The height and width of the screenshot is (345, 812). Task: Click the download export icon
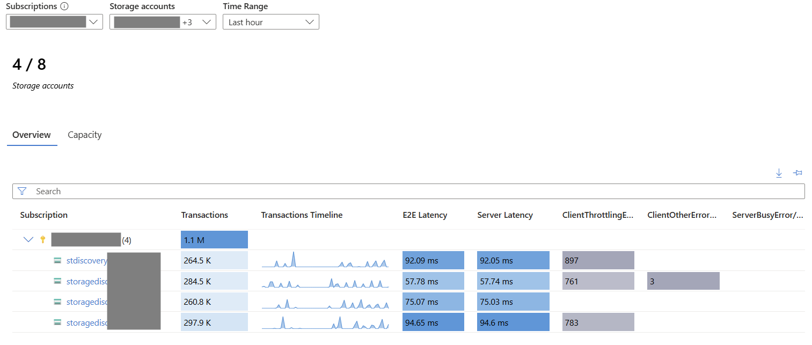click(x=779, y=173)
